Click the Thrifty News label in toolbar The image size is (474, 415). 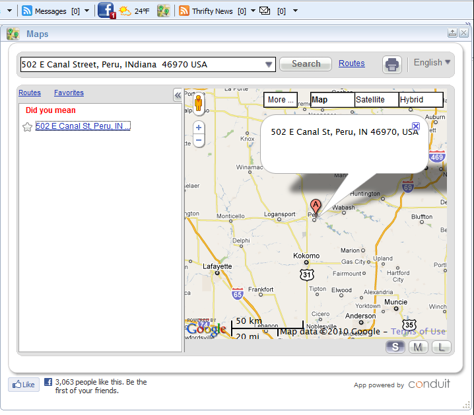pyautogui.click(x=212, y=11)
